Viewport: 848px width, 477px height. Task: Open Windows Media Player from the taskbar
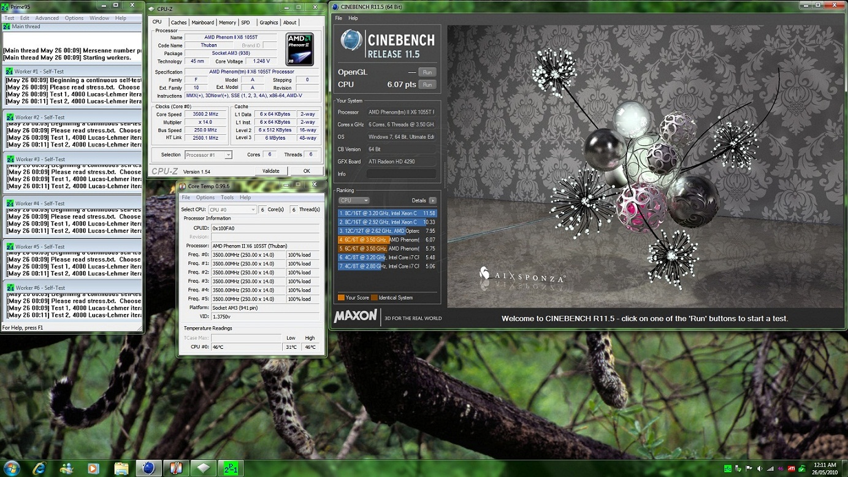coord(93,468)
